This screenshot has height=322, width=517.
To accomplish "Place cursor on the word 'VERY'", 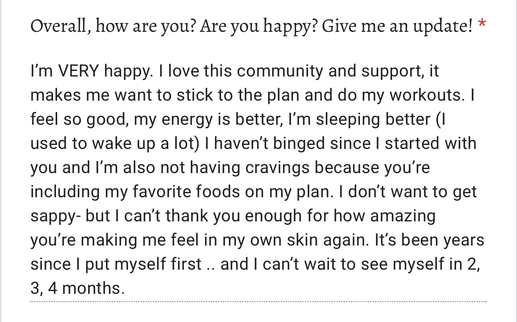I will tap(78, 71).
